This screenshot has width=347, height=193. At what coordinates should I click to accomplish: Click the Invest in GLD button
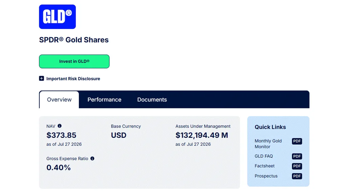click(74, 61)
